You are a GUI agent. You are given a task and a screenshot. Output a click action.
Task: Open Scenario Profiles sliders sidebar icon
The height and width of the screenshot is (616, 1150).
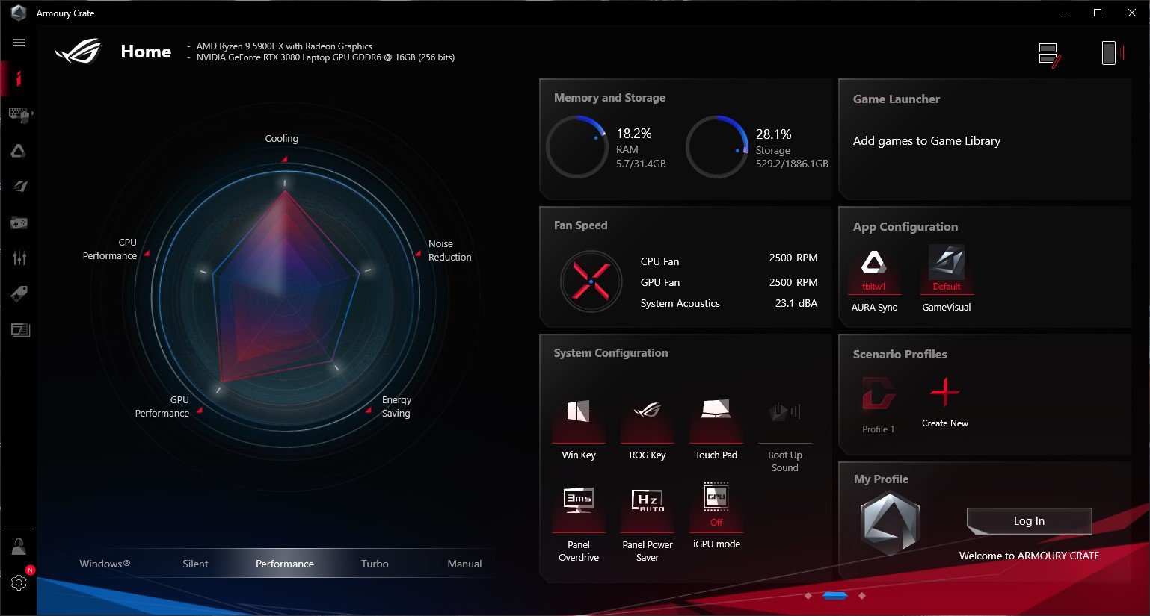pyautogui.click(x=19, y=258)
